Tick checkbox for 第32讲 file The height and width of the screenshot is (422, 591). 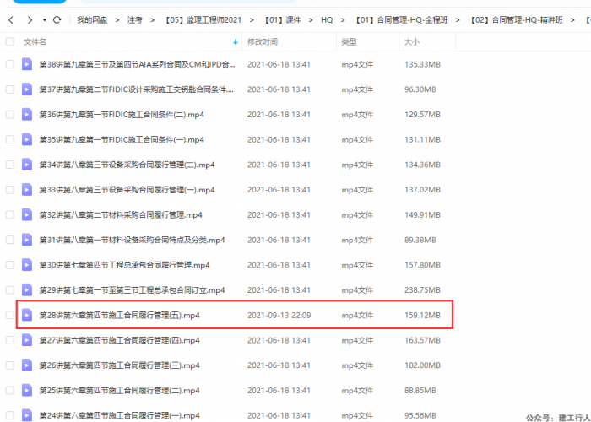click(x=10, y=214)
